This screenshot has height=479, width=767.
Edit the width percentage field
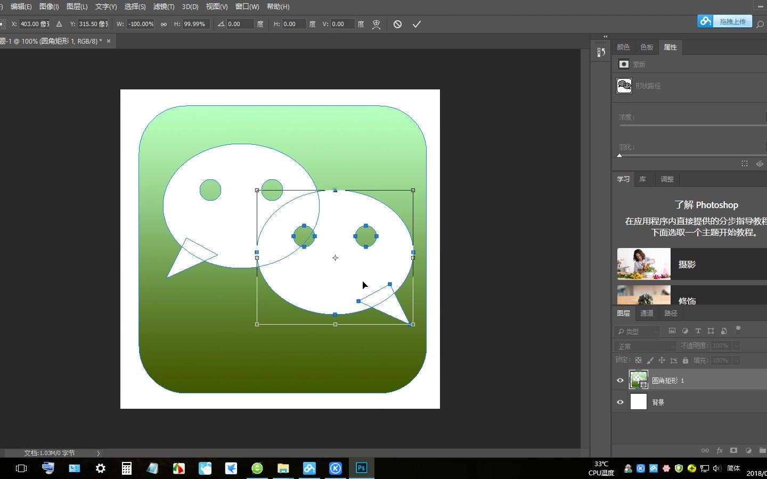click(141, 24)
